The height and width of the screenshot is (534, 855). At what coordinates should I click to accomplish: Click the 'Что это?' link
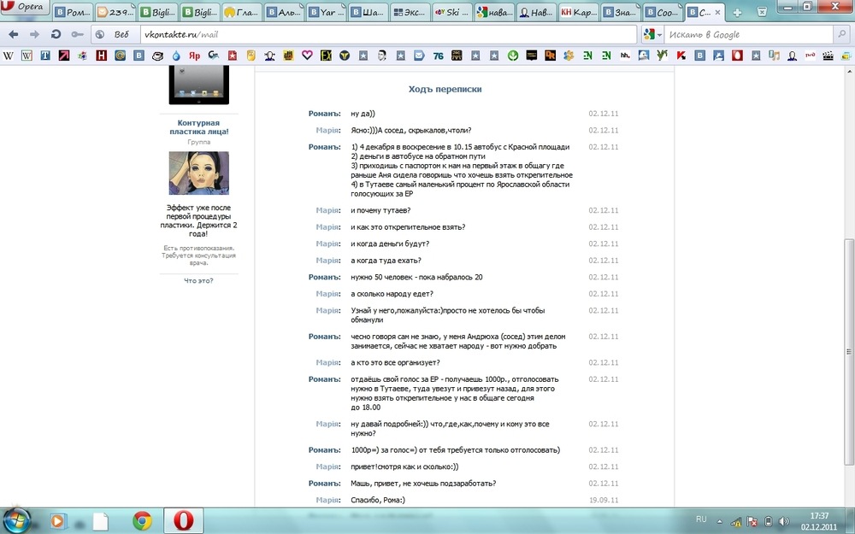(198, 280)
